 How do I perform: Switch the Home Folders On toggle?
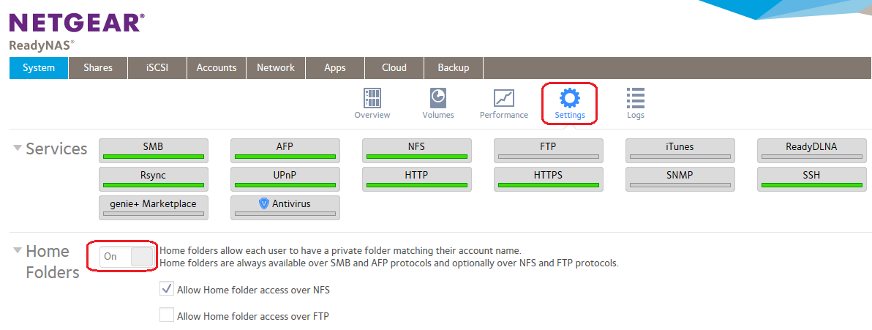pos(127,257)
